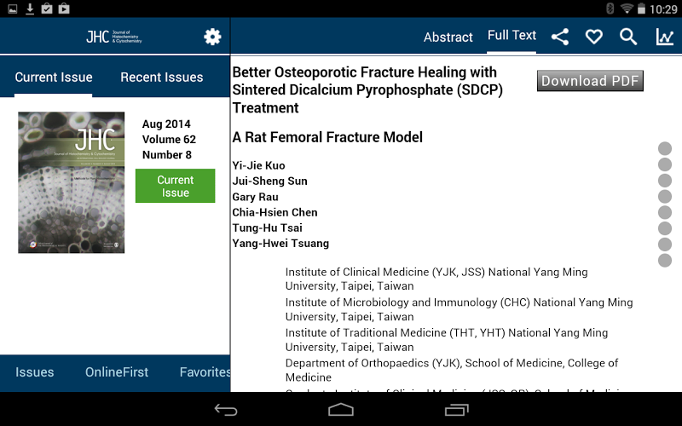
Task: Open the Issues bottom tab
Action: click(x=35, y=372)
